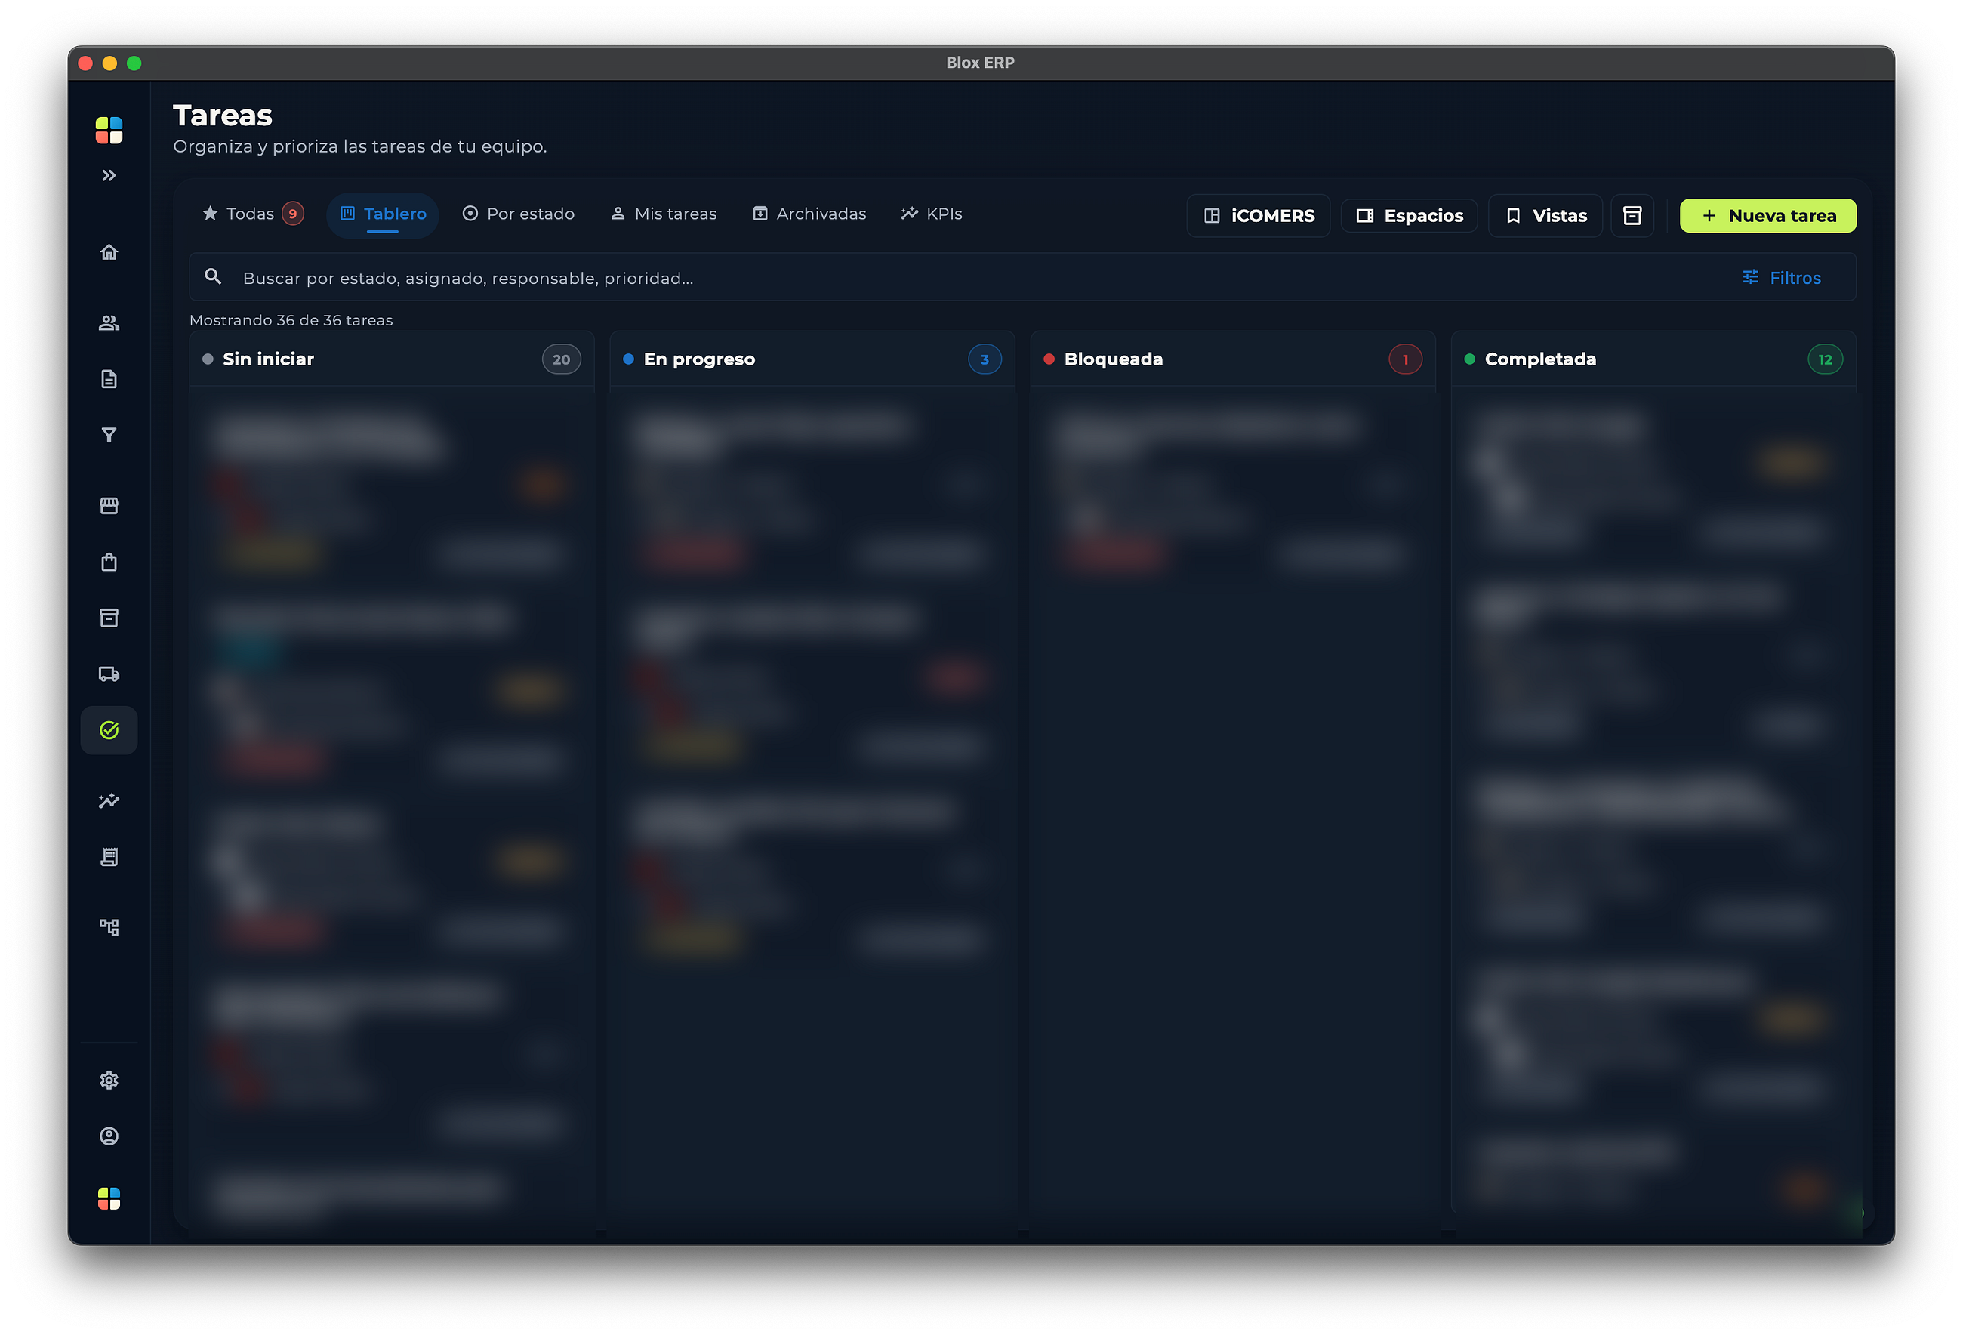Open the documents page icon in sidebar

pyautogui.click(x=109, y=378)
